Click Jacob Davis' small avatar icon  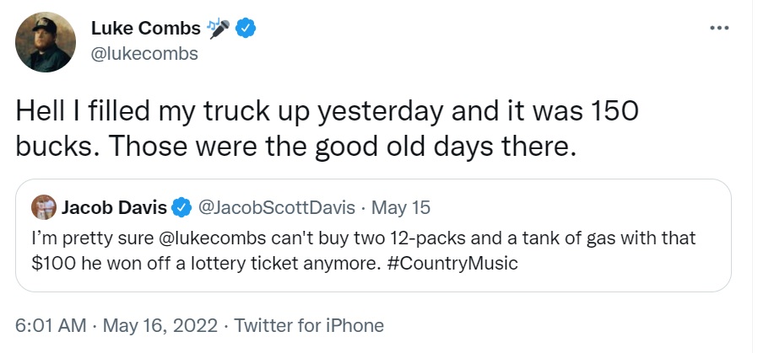44,206
